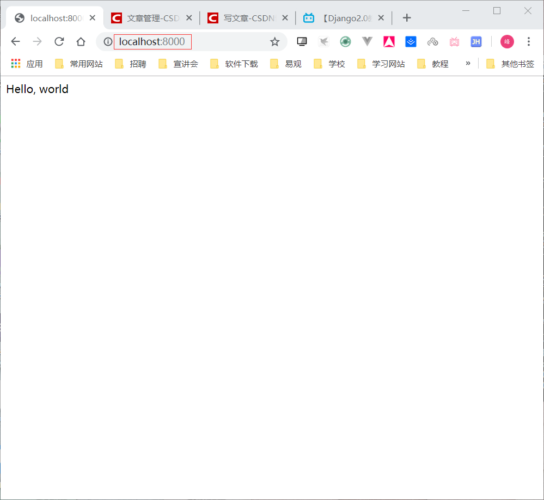The image size is (544, 500).
Task: Open the 软件下载 bookmark folder
Action: coord(235,64)
